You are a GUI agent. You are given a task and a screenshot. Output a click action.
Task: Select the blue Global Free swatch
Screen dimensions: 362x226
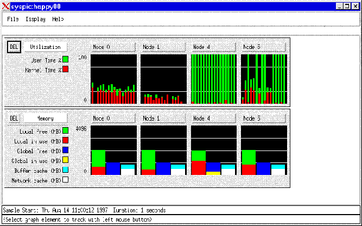[x=65, y=150]
